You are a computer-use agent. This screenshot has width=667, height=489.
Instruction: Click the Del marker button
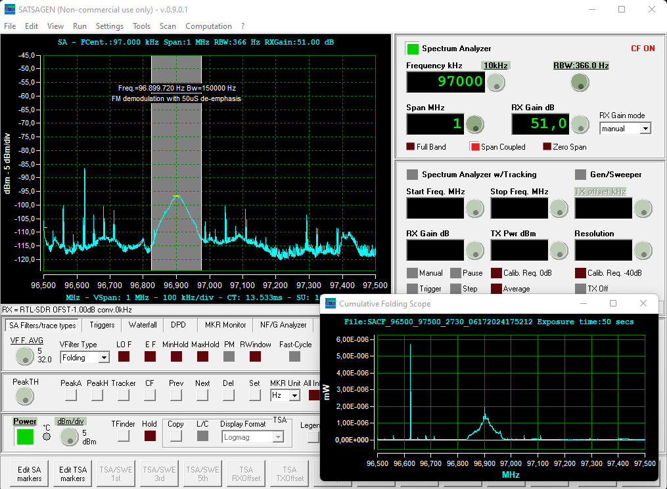pyautogui.click(x=229, y=395)
